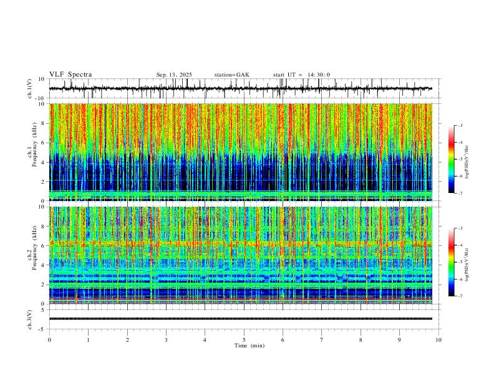
Task: Click time axis tick label "9"
Action: click(399, 340)
